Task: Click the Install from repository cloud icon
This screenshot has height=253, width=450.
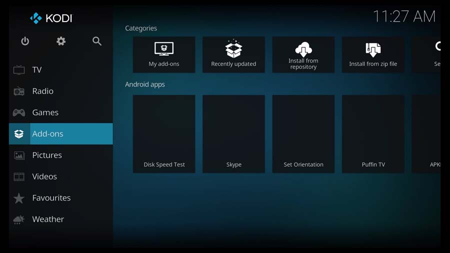Action: coord(303,49)
